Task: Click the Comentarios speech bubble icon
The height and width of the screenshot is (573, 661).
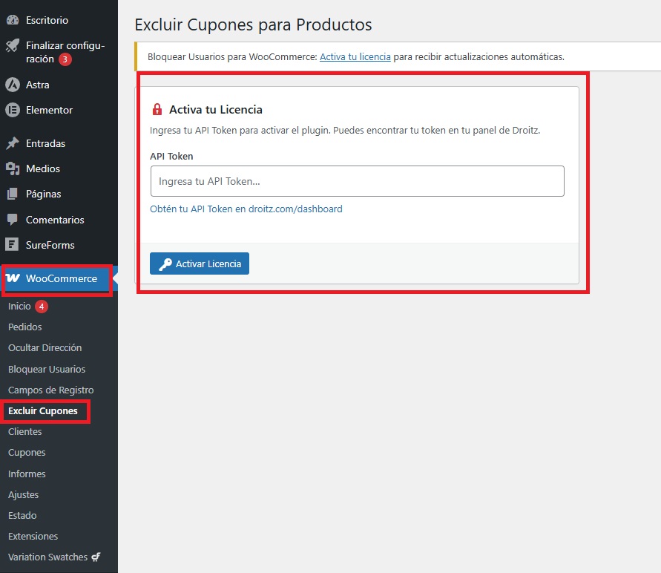Action: (x=12, y=220)
